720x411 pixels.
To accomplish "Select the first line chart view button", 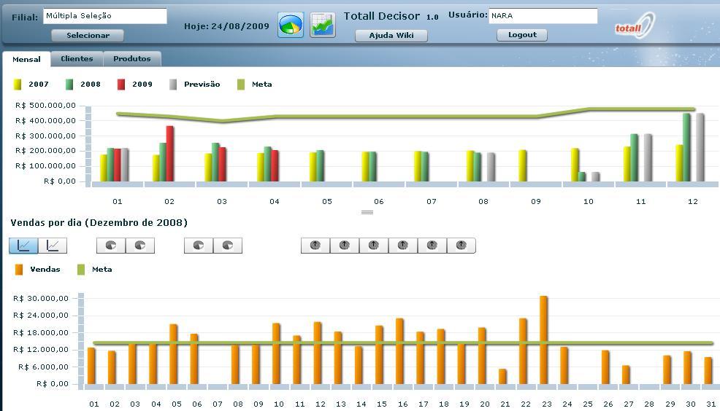I will click(x=23, y=246).
